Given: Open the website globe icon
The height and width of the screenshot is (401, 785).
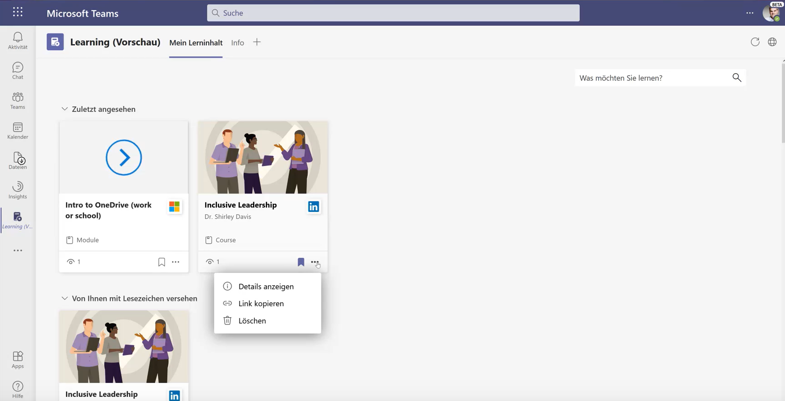Looking at the screenshot, I should tap(772, 42).
